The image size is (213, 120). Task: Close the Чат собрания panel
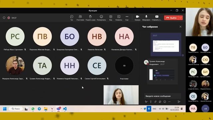[x=180, y=27]
